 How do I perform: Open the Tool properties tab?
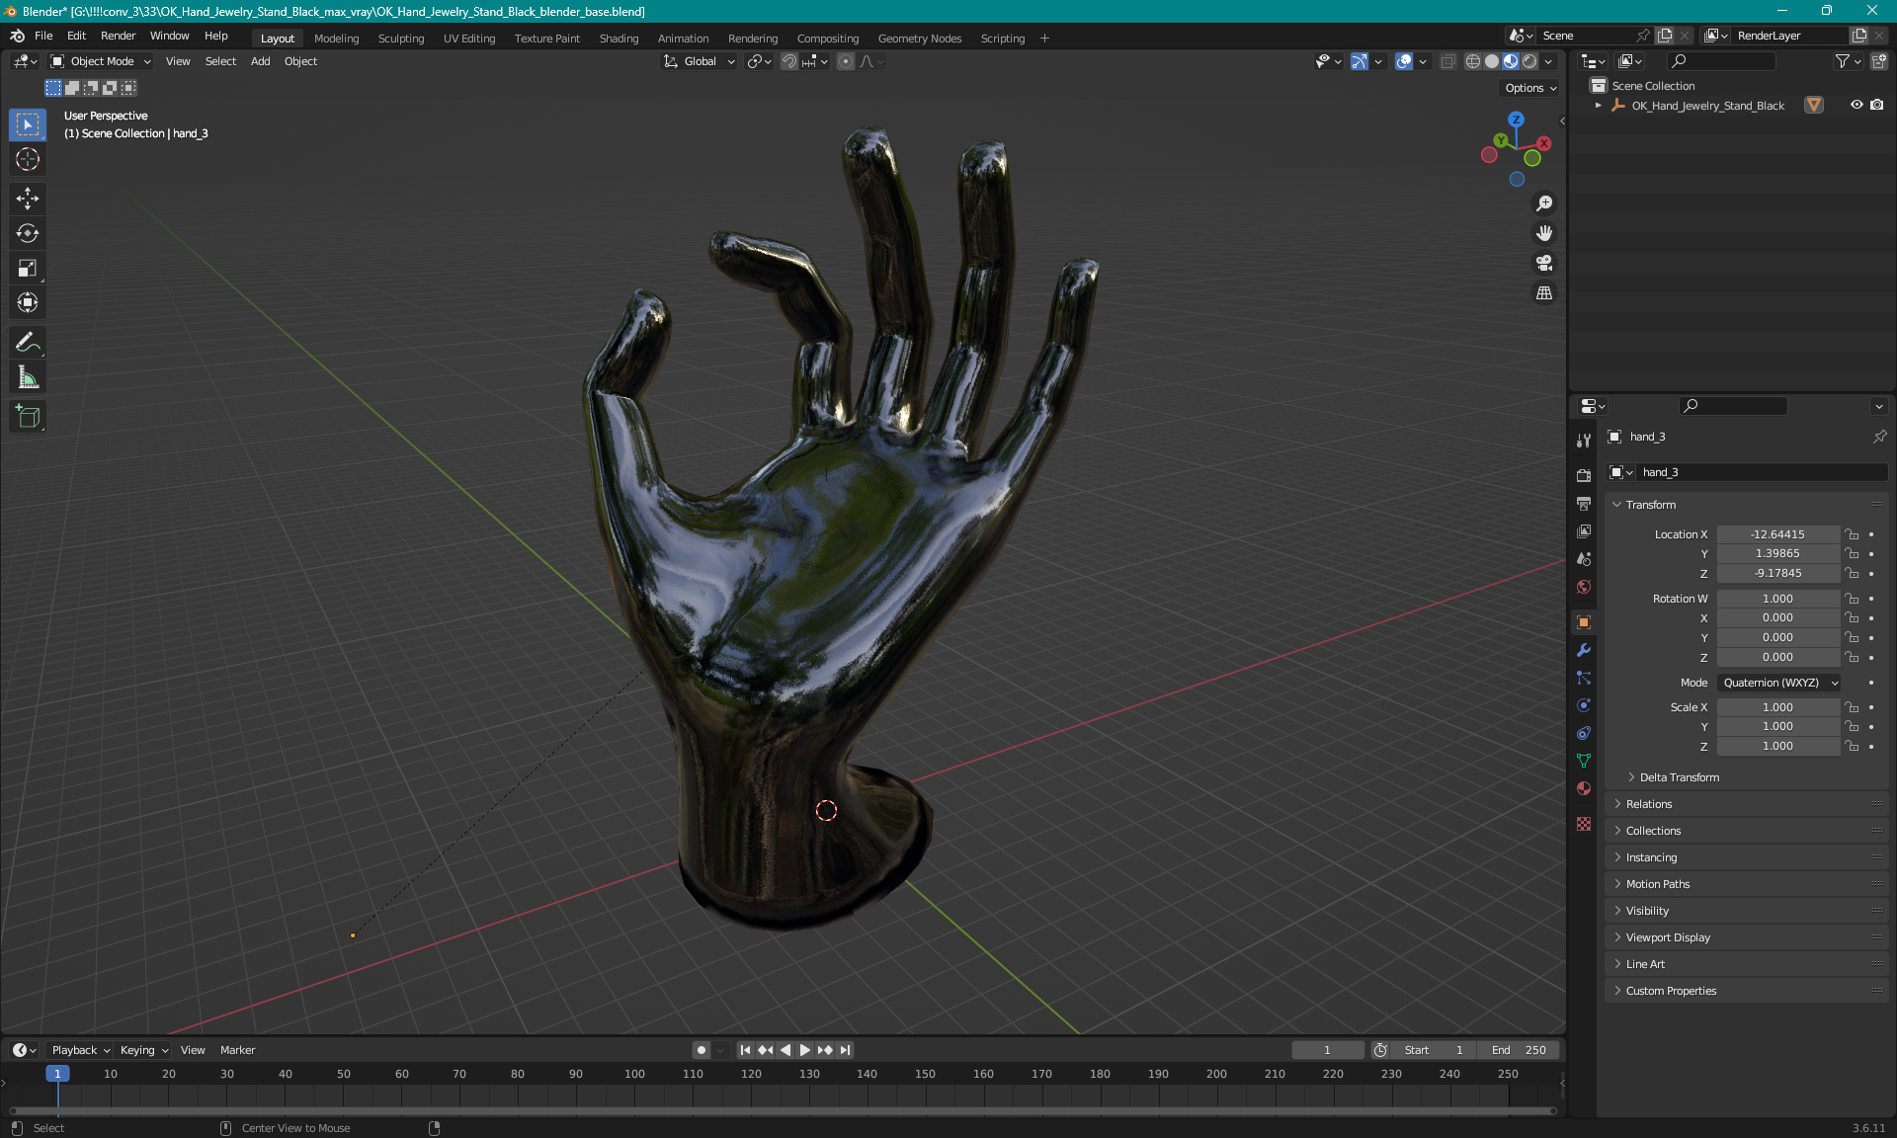[1584, 441]
